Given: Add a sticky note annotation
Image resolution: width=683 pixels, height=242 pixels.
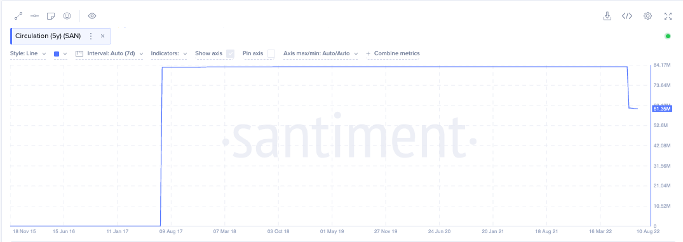Looking at the screenshot, I should tap(51, 16).
